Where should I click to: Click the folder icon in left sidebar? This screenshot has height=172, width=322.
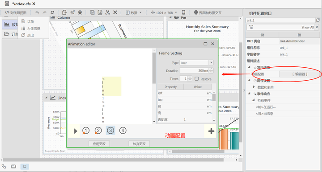(7, 34)
